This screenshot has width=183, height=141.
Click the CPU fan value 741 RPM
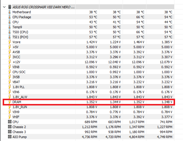166,122
